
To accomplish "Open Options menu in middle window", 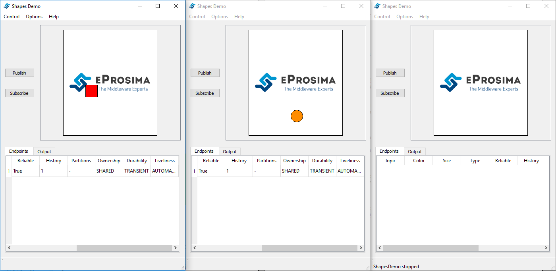I will (220, 17).
